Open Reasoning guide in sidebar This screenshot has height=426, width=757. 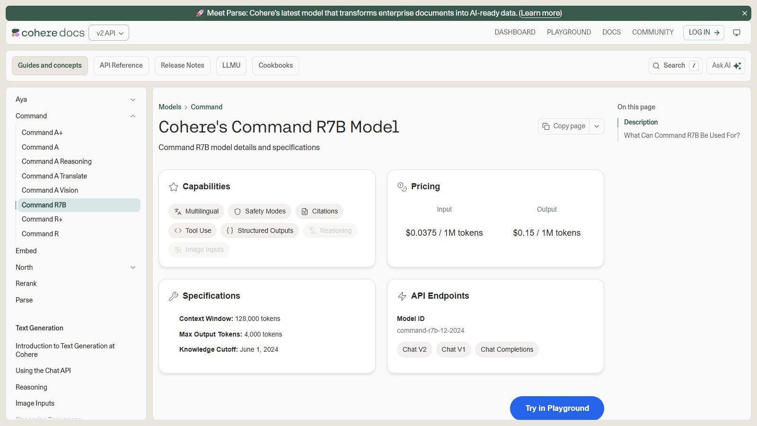coord(31,387)
